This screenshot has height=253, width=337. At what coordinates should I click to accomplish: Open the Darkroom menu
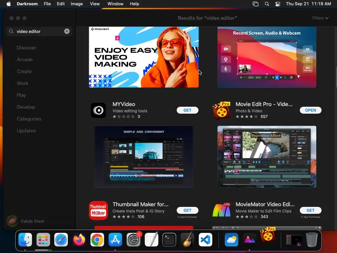click(27, 4)
